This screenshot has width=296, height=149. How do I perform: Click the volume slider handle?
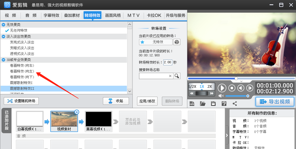tap(248, 96)
